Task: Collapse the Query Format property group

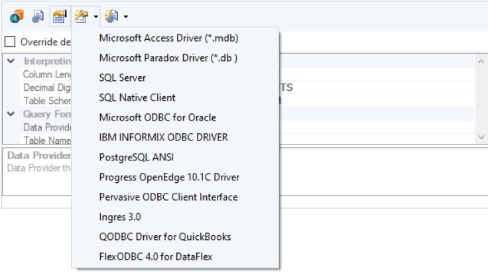Action: pos(11,114)
